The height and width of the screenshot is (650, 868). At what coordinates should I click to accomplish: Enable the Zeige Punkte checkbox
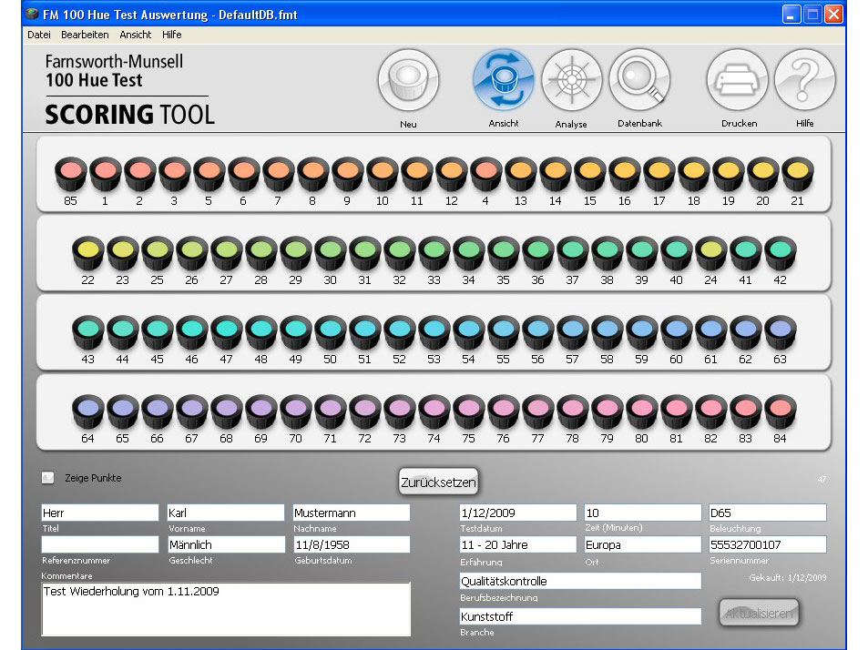(x=47, y=478)
